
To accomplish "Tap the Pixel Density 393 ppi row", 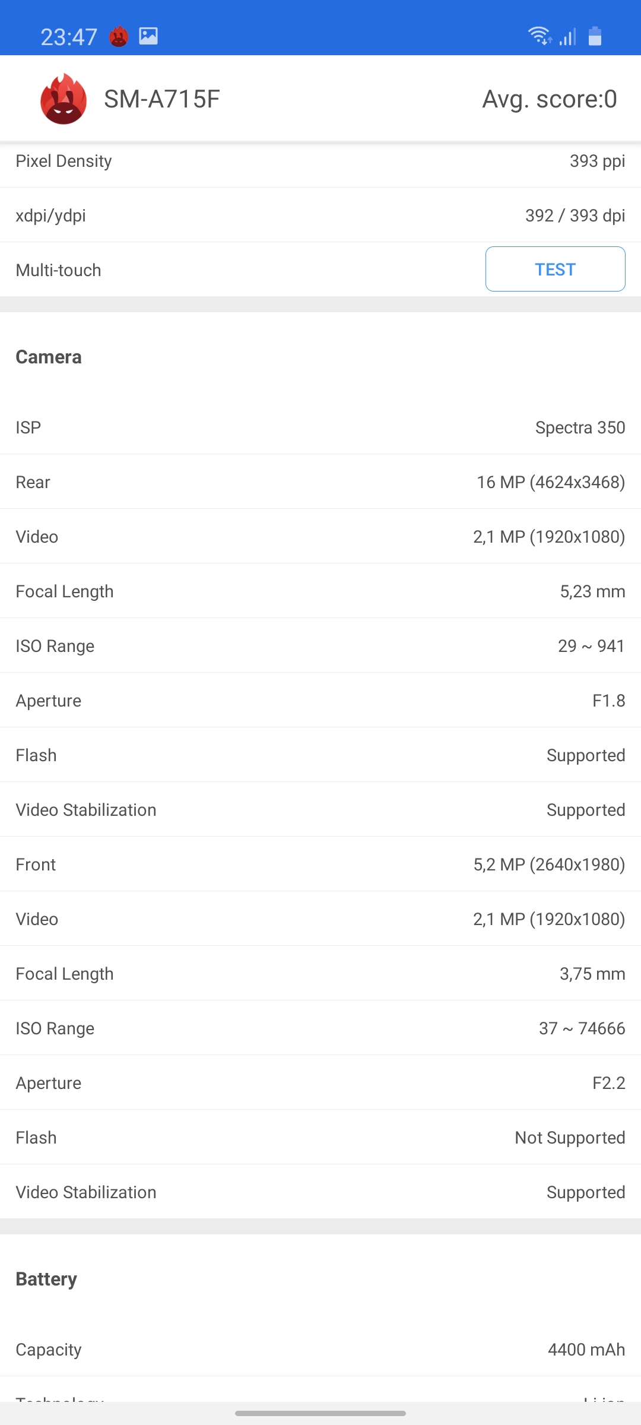I will (320, 161).
